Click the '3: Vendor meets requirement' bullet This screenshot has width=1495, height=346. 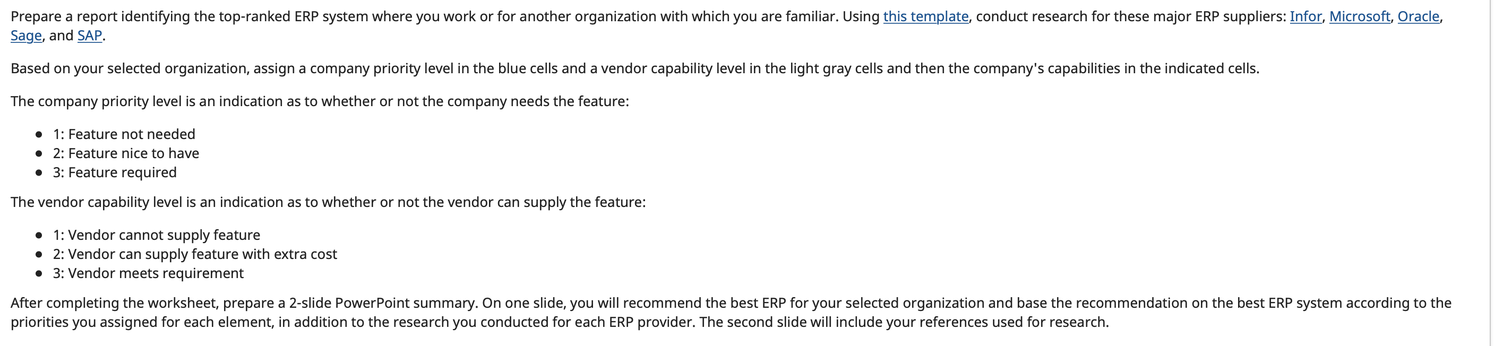tap(148, 273)
